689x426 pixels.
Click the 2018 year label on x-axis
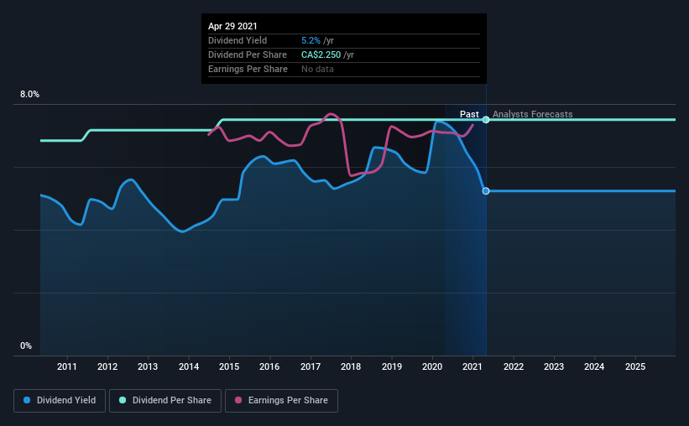[x=351, y=366]
